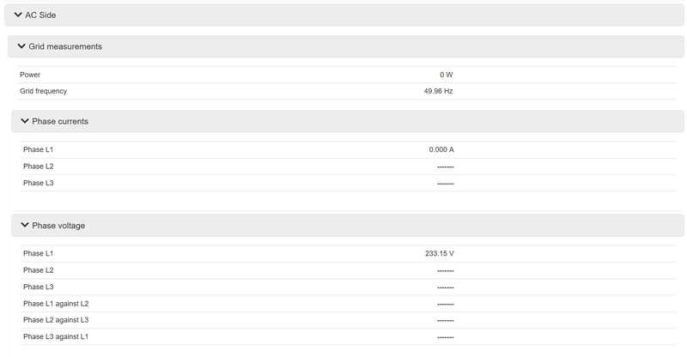Toggle the Phase voltage chevron icon
The image size is (687, 357).
click(x=25, y=226)
